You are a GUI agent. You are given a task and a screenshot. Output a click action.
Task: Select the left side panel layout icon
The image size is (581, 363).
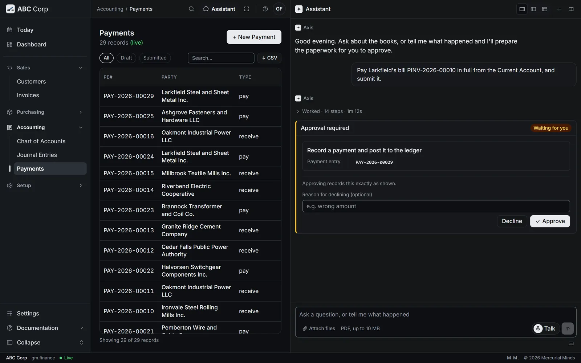coord(533,9)
